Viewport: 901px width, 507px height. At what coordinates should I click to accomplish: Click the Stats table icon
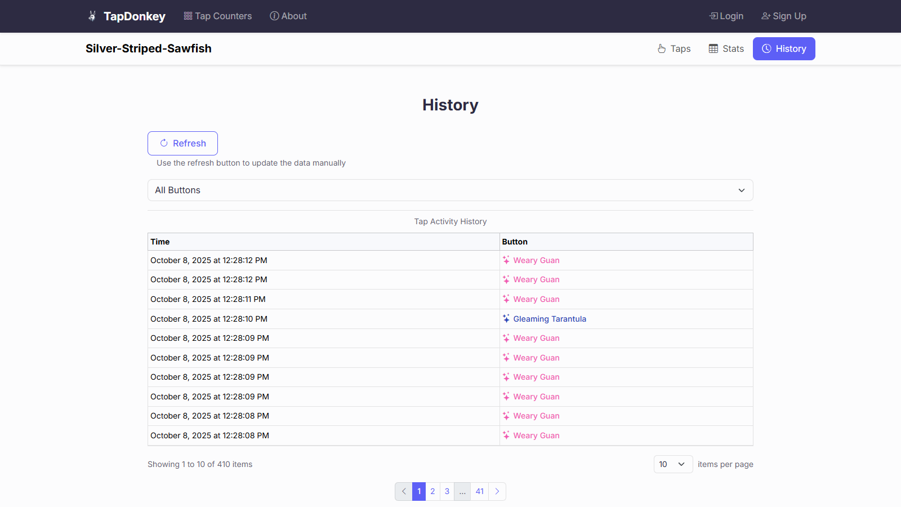click(x=713, y=48)
